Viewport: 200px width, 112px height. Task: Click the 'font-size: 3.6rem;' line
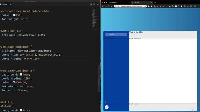(15, 90)
